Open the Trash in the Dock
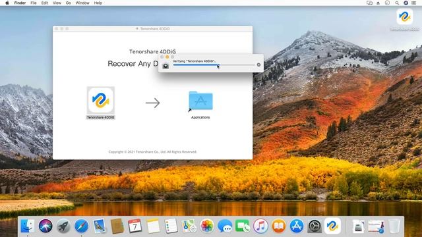The image size is (422, 237). (x=394, y=226)
